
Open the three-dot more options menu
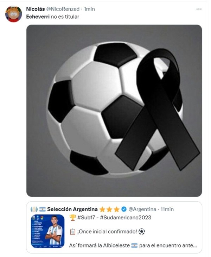199,9
